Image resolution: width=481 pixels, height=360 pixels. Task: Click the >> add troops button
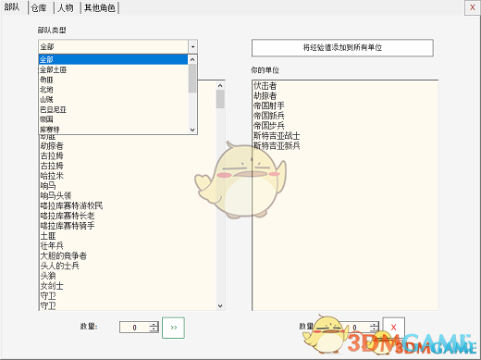pyautogui.click(x=173, y=328)
